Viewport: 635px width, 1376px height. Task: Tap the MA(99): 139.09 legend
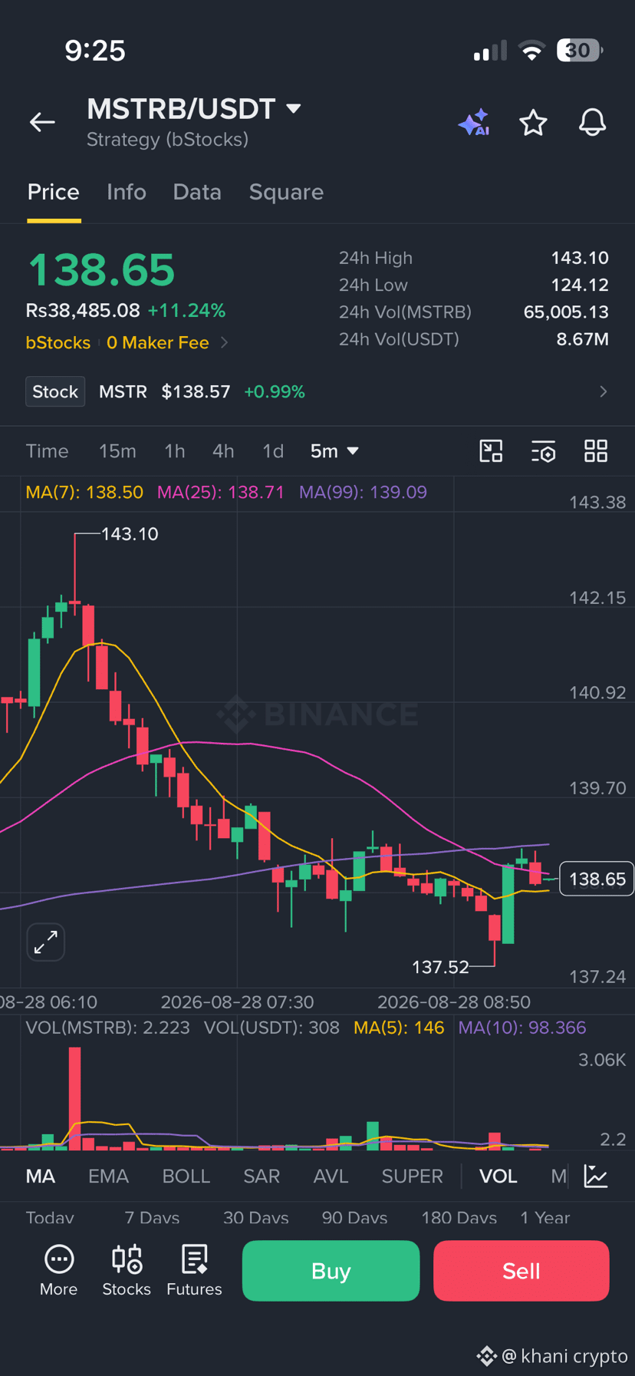point(363,493)
